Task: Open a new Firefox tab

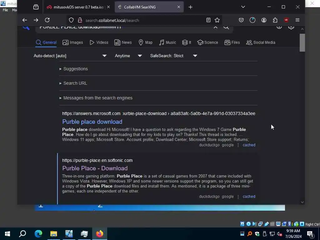Action: tap(190, 7)
